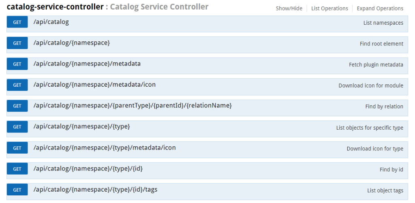Image resolution: width=415 pixels, height=203 pixels.
Task: Open the /api/catalog/{namespace} endpoint path
Action: click(71, 43)
